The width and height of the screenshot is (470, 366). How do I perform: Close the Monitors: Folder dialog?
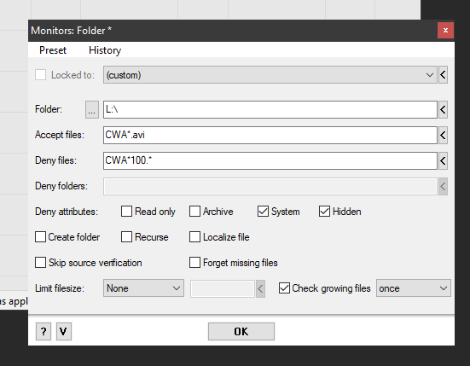(x=445, y=30)
